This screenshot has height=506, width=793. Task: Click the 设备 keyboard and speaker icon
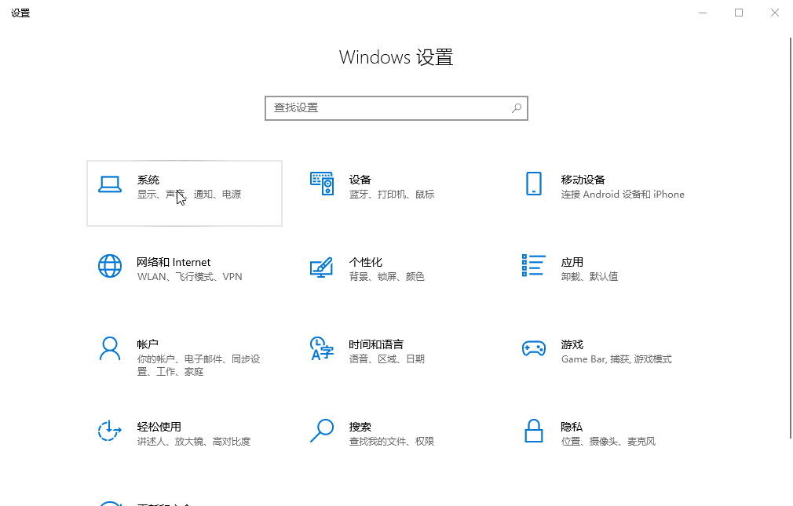click(322, 184)
